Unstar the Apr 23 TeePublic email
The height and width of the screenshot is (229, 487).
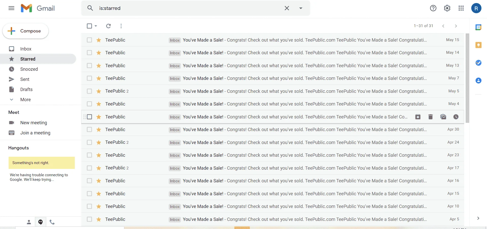[99, 155]
